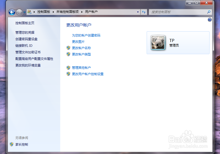Click the User Accounts icon in the address bar
Viewport: 220px width, 154px height.
(29, 12)
